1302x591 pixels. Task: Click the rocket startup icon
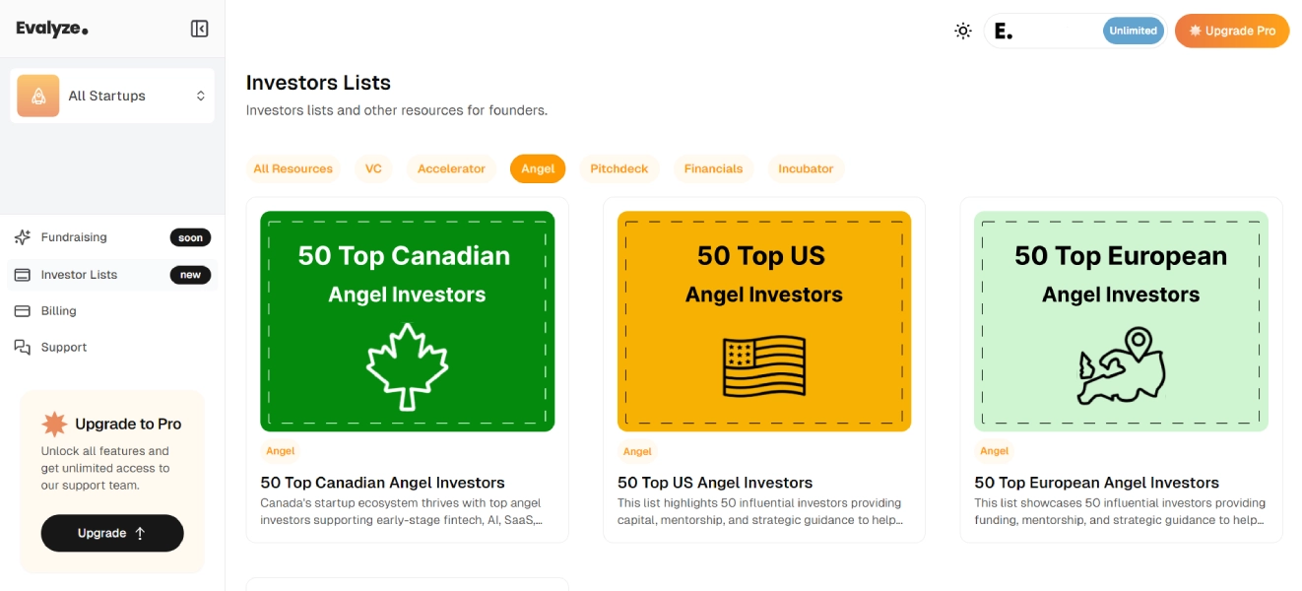[37, 96]
